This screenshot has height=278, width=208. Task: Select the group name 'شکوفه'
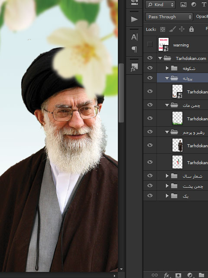(x=189, y=69)
